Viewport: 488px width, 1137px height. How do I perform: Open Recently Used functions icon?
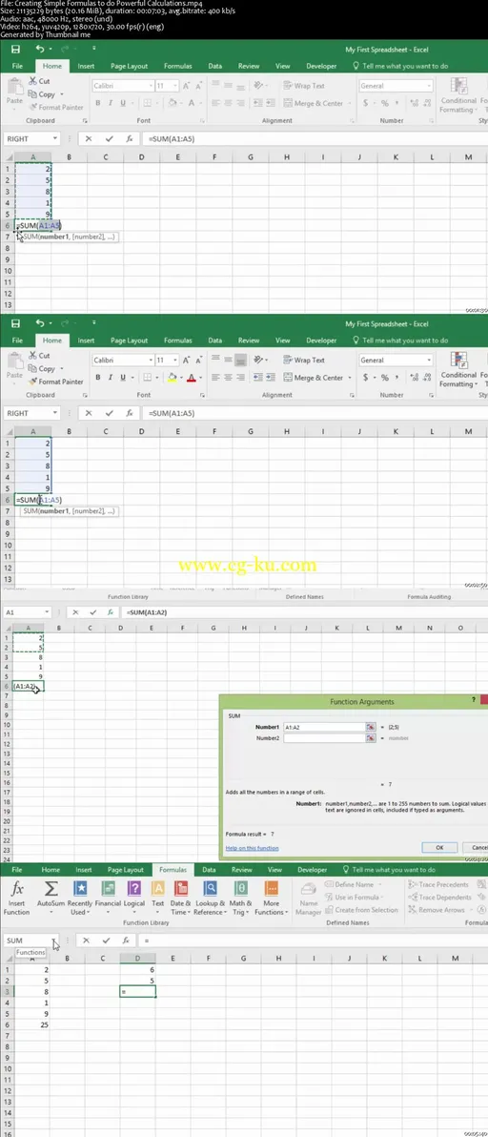[80, 889]
